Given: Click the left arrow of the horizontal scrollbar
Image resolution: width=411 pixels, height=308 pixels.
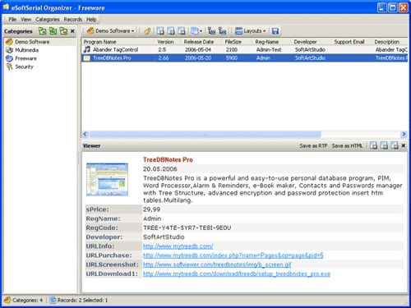Looking at the screenshot, I should click(x=85, y=134).
